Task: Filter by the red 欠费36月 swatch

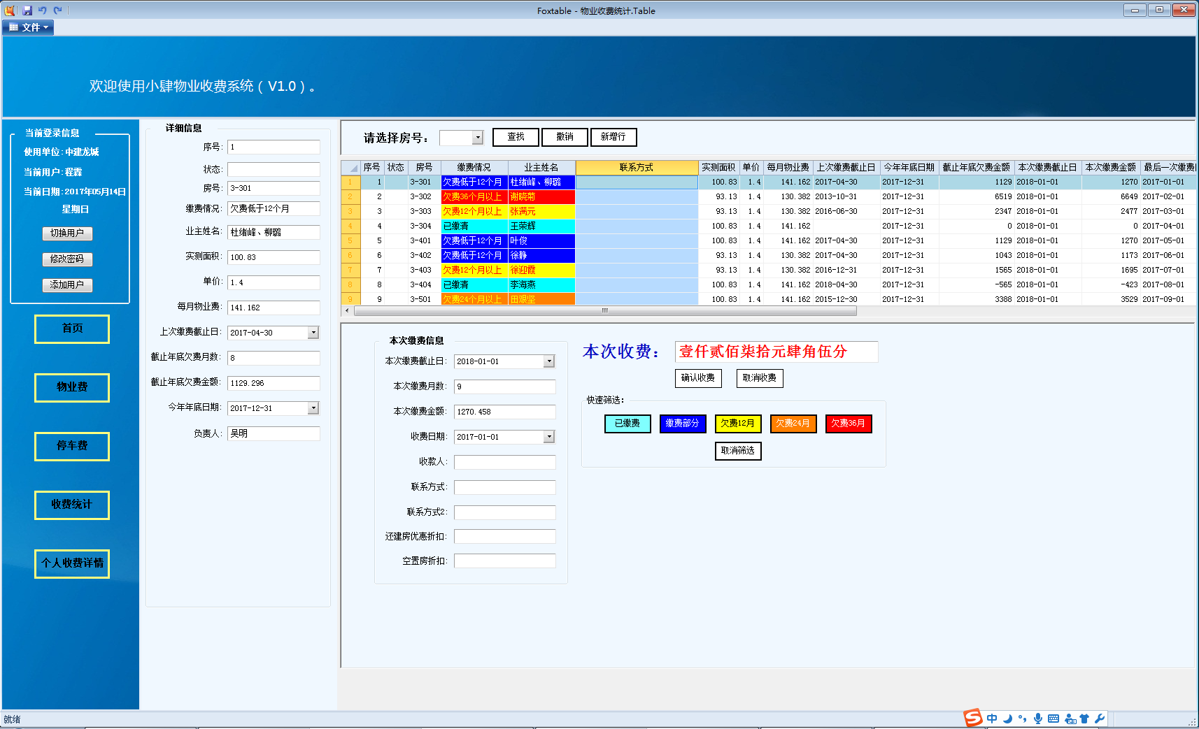Action: point(849,424)
